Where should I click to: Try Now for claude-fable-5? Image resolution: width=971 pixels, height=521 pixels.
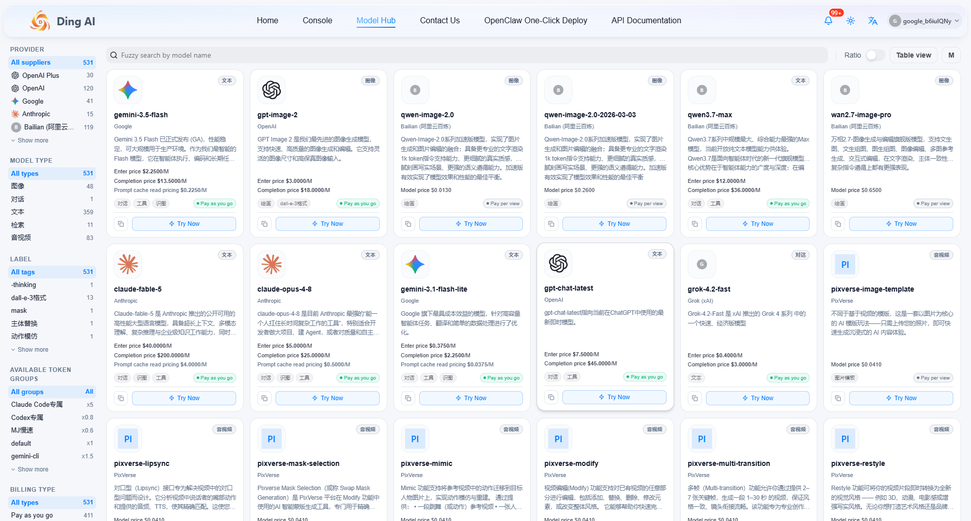tap(184, 398)
